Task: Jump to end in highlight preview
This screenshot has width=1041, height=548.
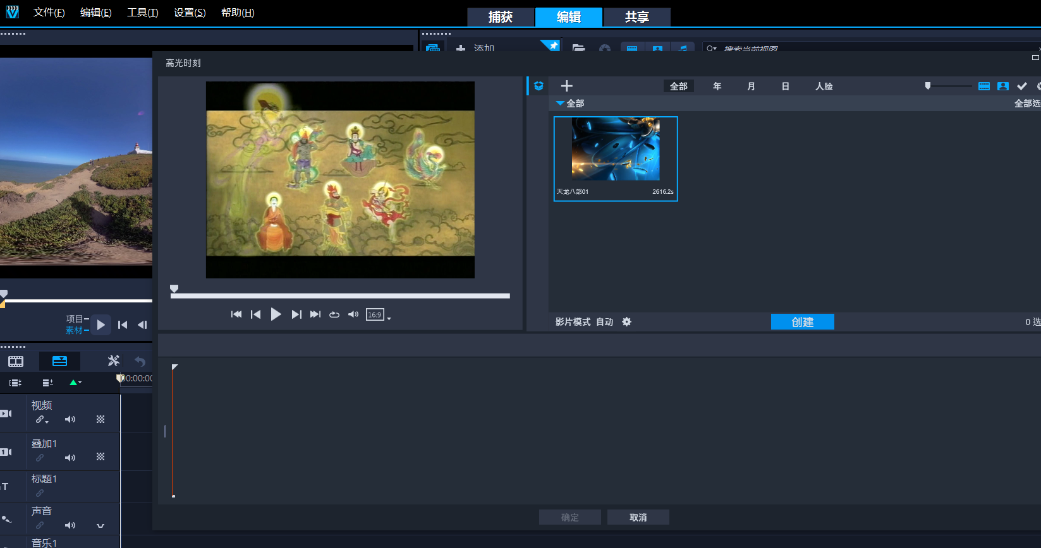Action: tap(315, 314)
